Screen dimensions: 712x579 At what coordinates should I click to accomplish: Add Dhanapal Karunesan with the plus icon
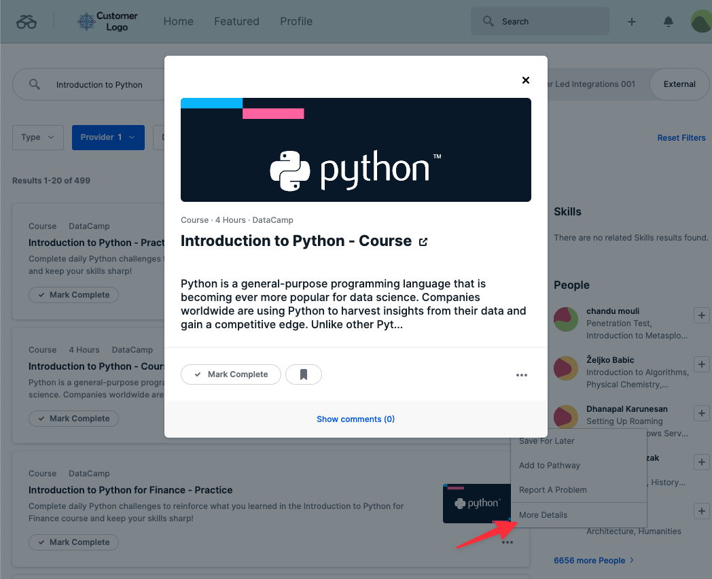click(702, 413)
